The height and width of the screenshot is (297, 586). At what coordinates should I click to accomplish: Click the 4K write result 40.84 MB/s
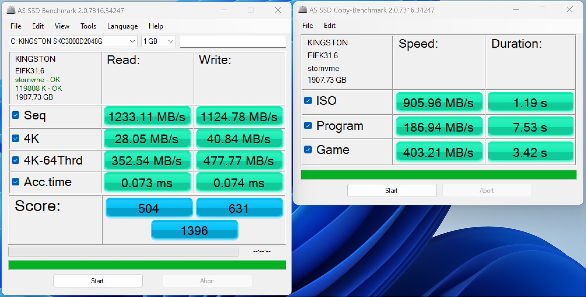point(240,139)
